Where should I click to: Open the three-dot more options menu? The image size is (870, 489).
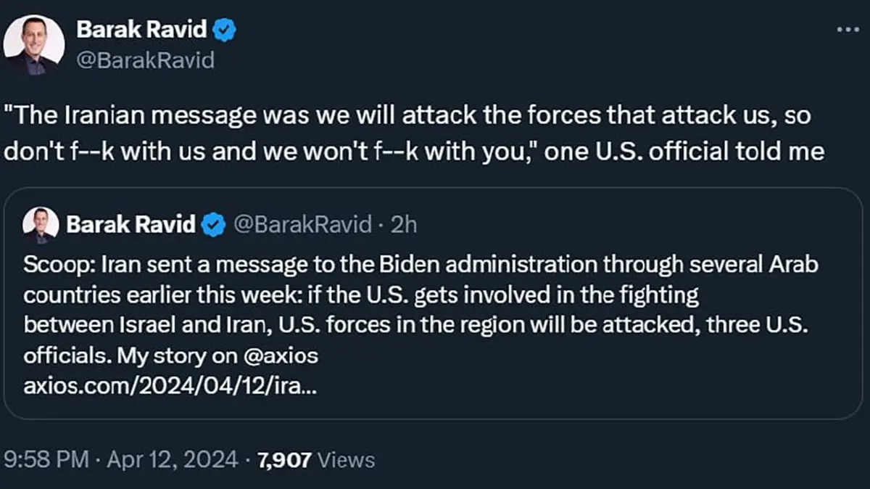[x=848, y=30]
